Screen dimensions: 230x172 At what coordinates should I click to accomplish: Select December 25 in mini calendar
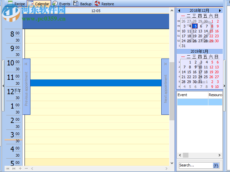189,41
